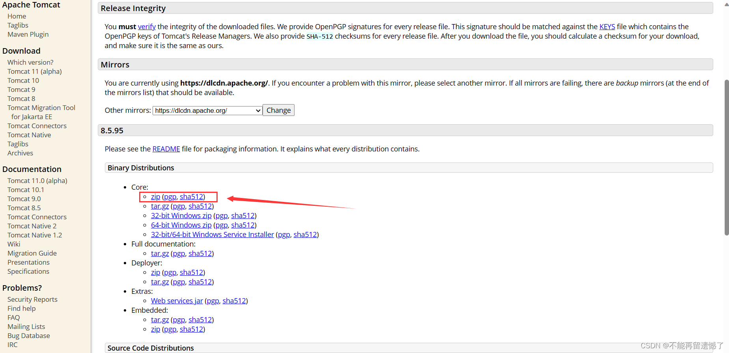Viewport: 729px width, 353px height.
Task: Download the 32-bit Windows zip
Action: tap(181, 215)
